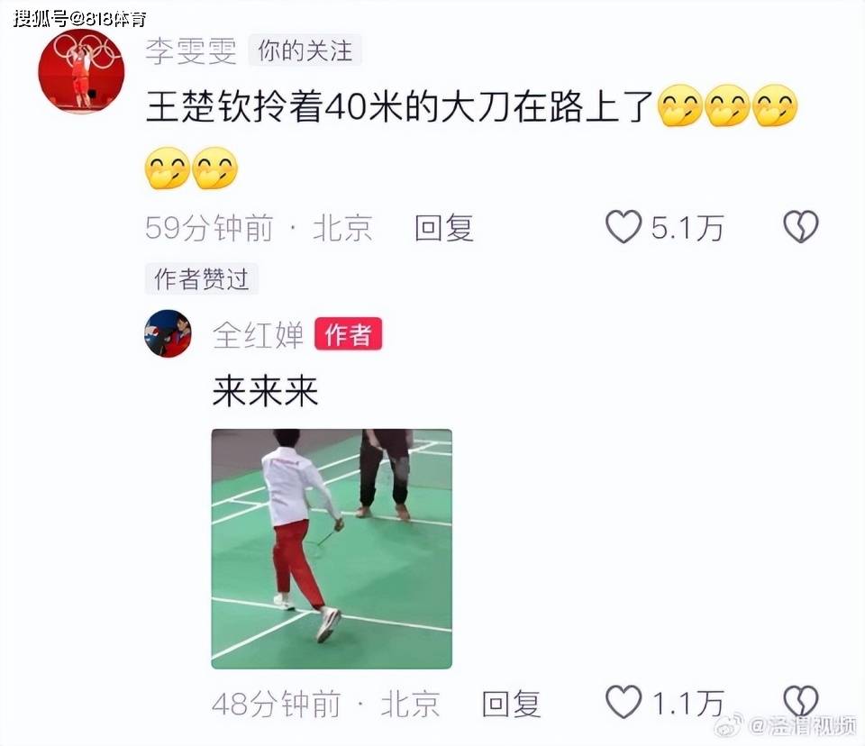The image size is (865, 746).
Task: Click the 1.1万 like count
Action: pos(687,704)
